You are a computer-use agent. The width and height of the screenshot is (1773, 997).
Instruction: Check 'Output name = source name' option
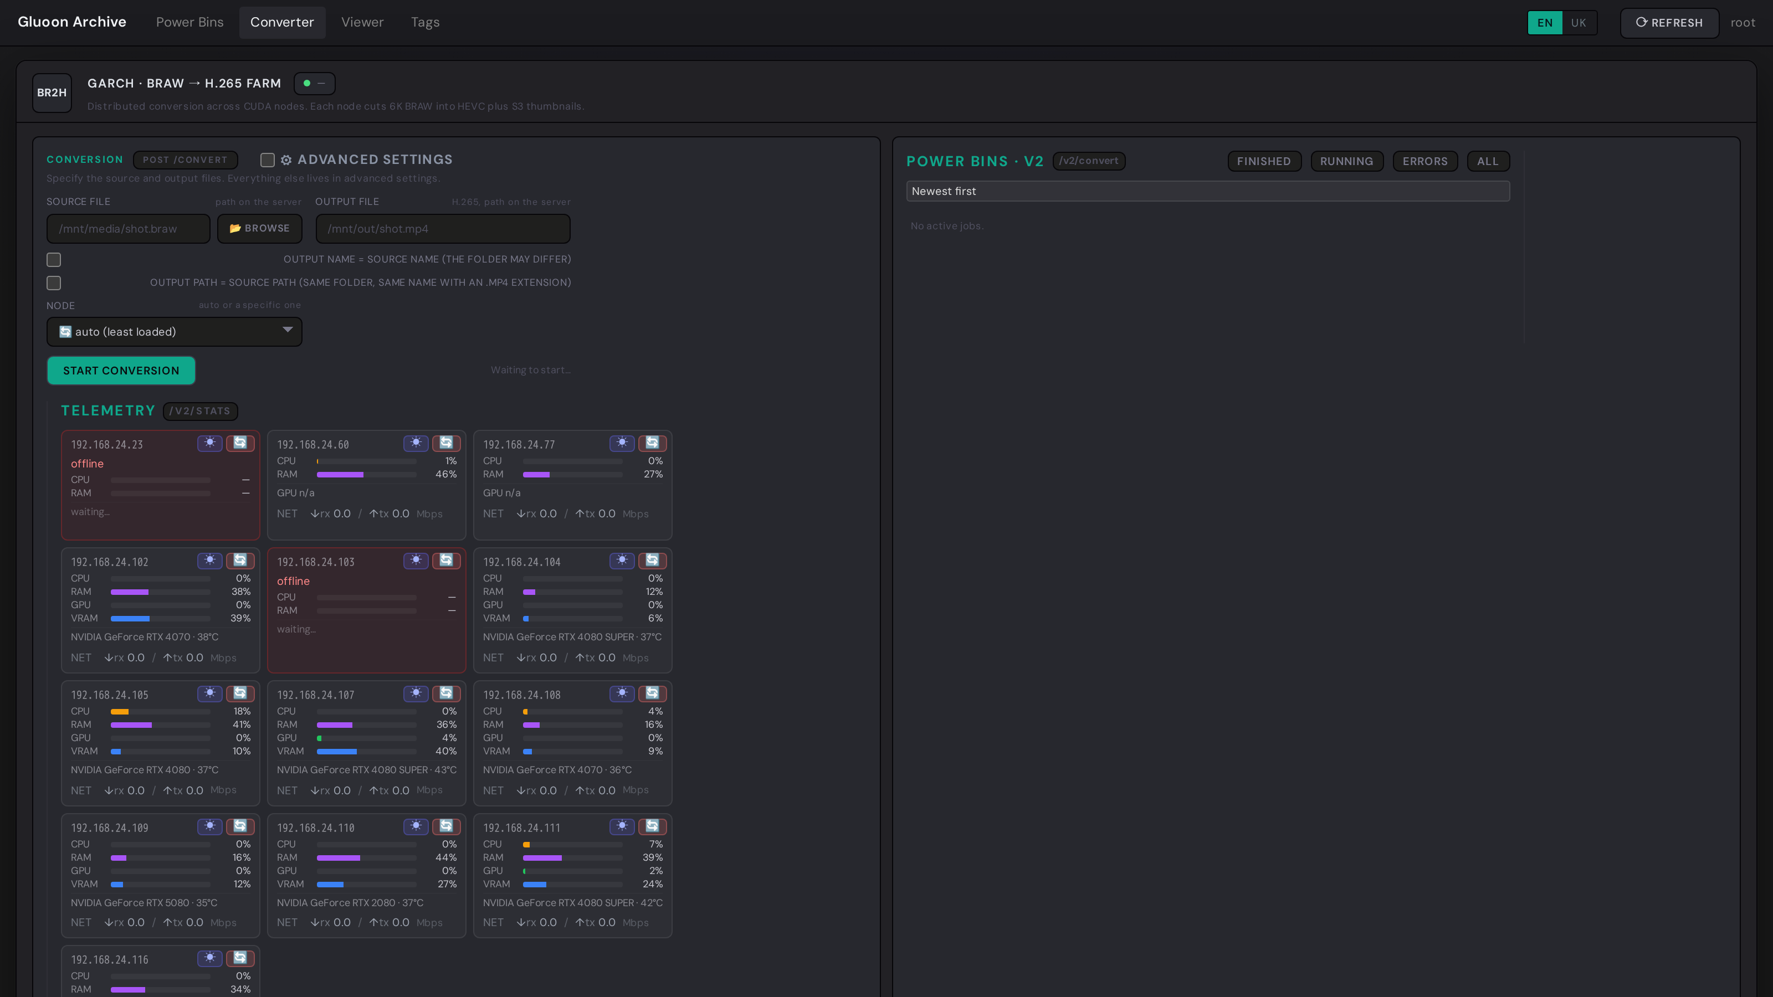point(54,259)
